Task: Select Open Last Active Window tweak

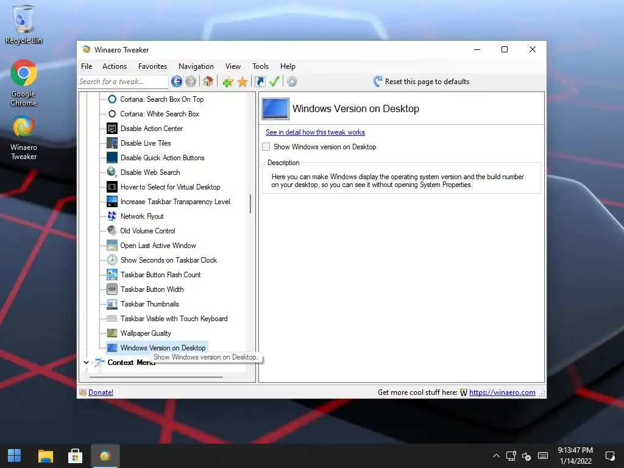Action: [x=158, y=246]
